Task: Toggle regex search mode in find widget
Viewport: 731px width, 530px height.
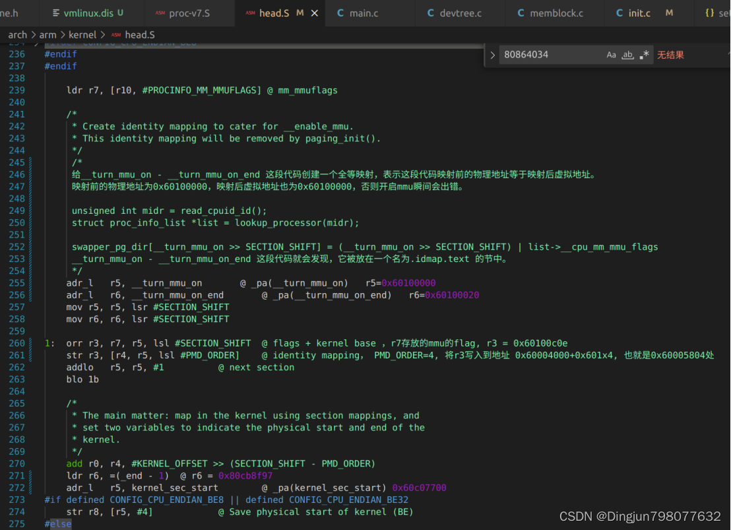Action: [x=643, y=54]
